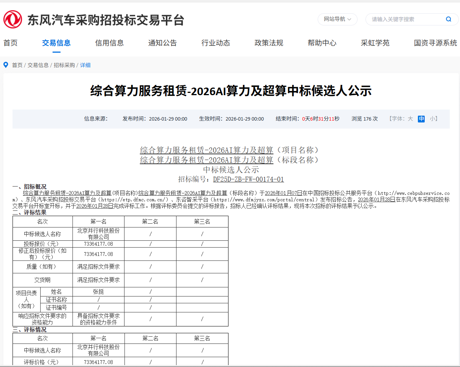
Task: Click the 证书编号 row label
Action: pos(57,307)
